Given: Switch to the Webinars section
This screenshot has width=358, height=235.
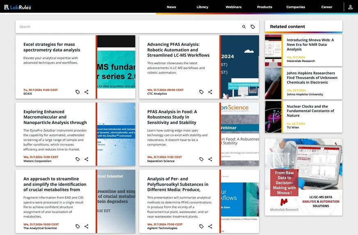Looking at the screenshot, I should pyautogui.click(x=234, y=7).
